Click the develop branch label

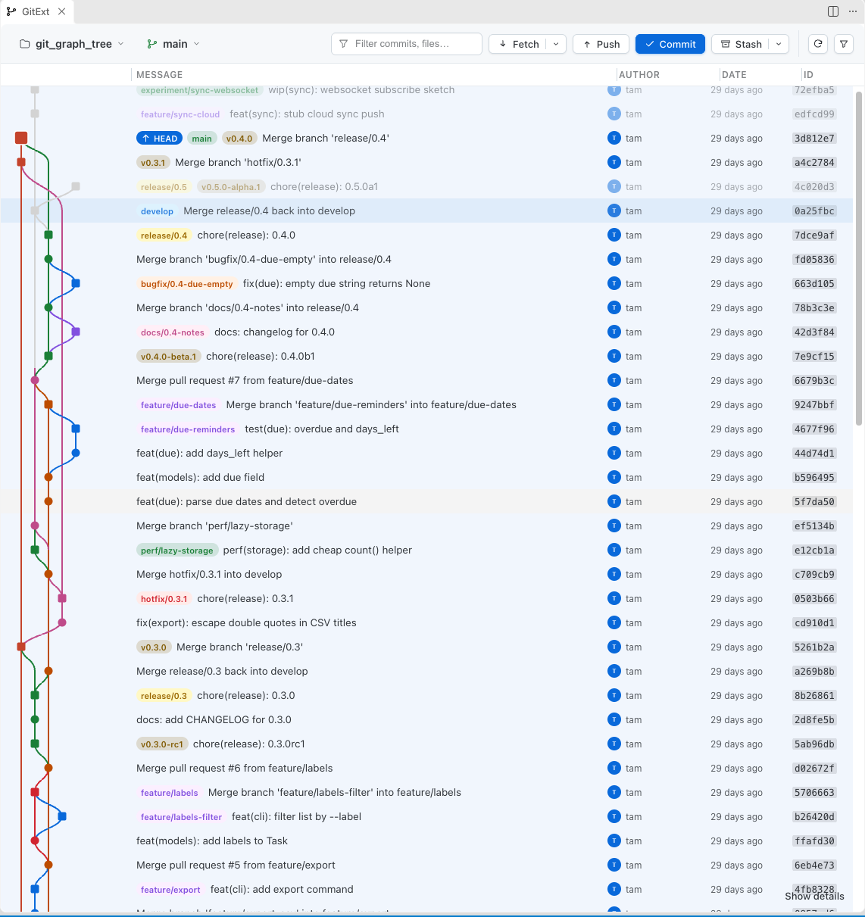point(158,211)
